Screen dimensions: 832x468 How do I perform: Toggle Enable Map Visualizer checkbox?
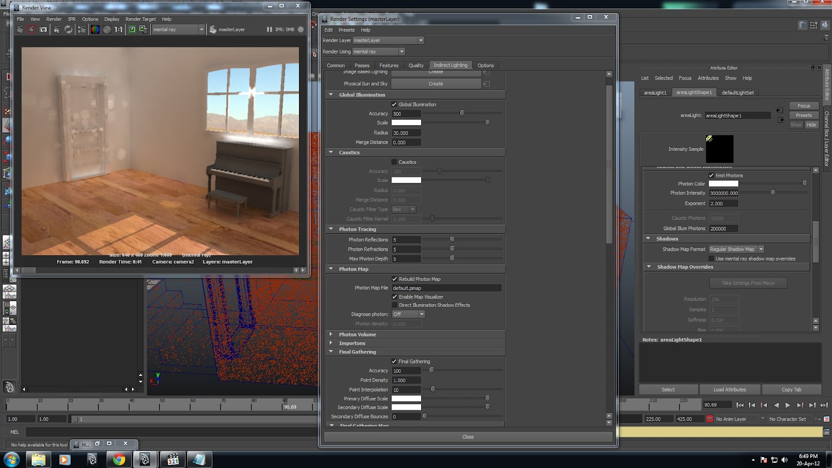tap(395, 297)
